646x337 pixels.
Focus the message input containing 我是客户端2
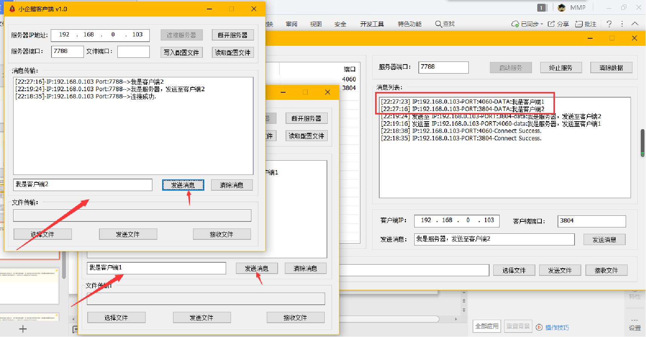point(83,185)
